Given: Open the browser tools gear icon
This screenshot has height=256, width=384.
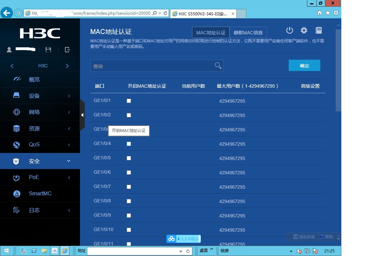Looking at the screenshot, I should pyautogui.click(x=336, y=13).
